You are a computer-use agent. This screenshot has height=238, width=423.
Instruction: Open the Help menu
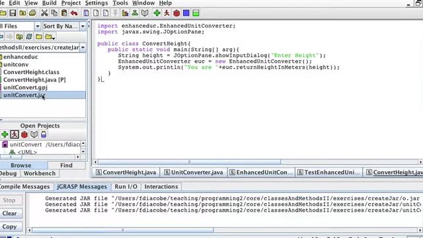point(165,3)
